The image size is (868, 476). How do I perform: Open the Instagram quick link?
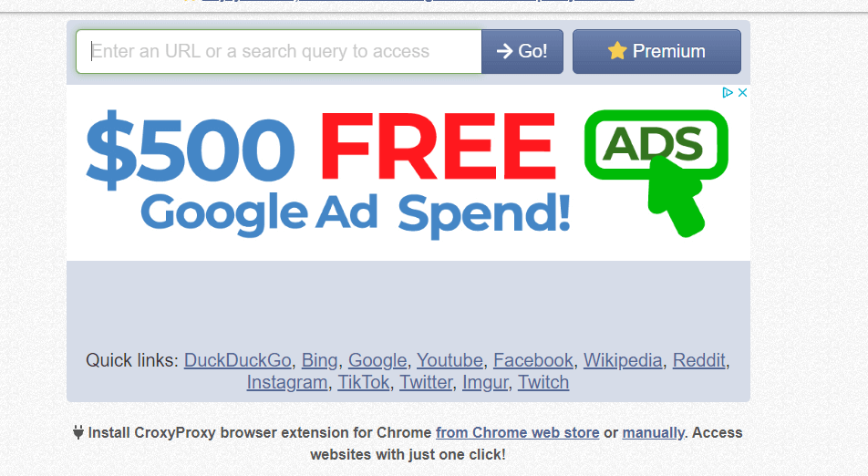[286, 382]
